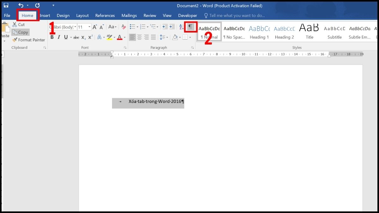Apply the Heading 1 style
The height and width of the screenshot is (213, 379).
(259, 32)
